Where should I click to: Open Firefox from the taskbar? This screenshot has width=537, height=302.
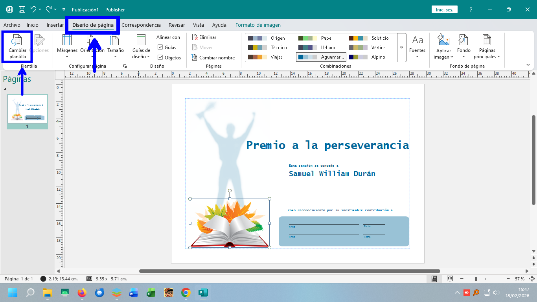82,293
